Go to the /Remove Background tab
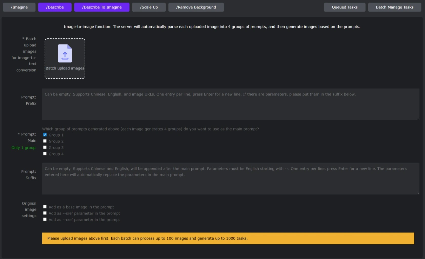Viewport: 425px width, 259px height. (x=196, y=7)
